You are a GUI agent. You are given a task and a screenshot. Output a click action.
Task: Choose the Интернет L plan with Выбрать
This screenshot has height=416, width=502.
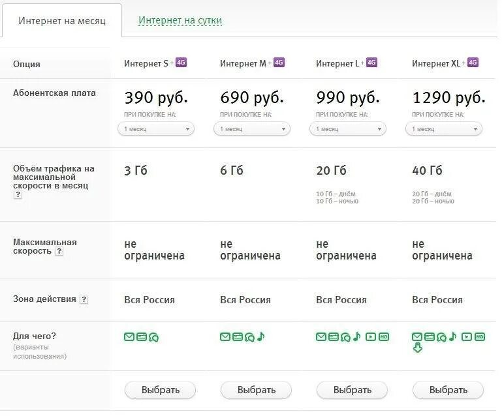[352, 390]
